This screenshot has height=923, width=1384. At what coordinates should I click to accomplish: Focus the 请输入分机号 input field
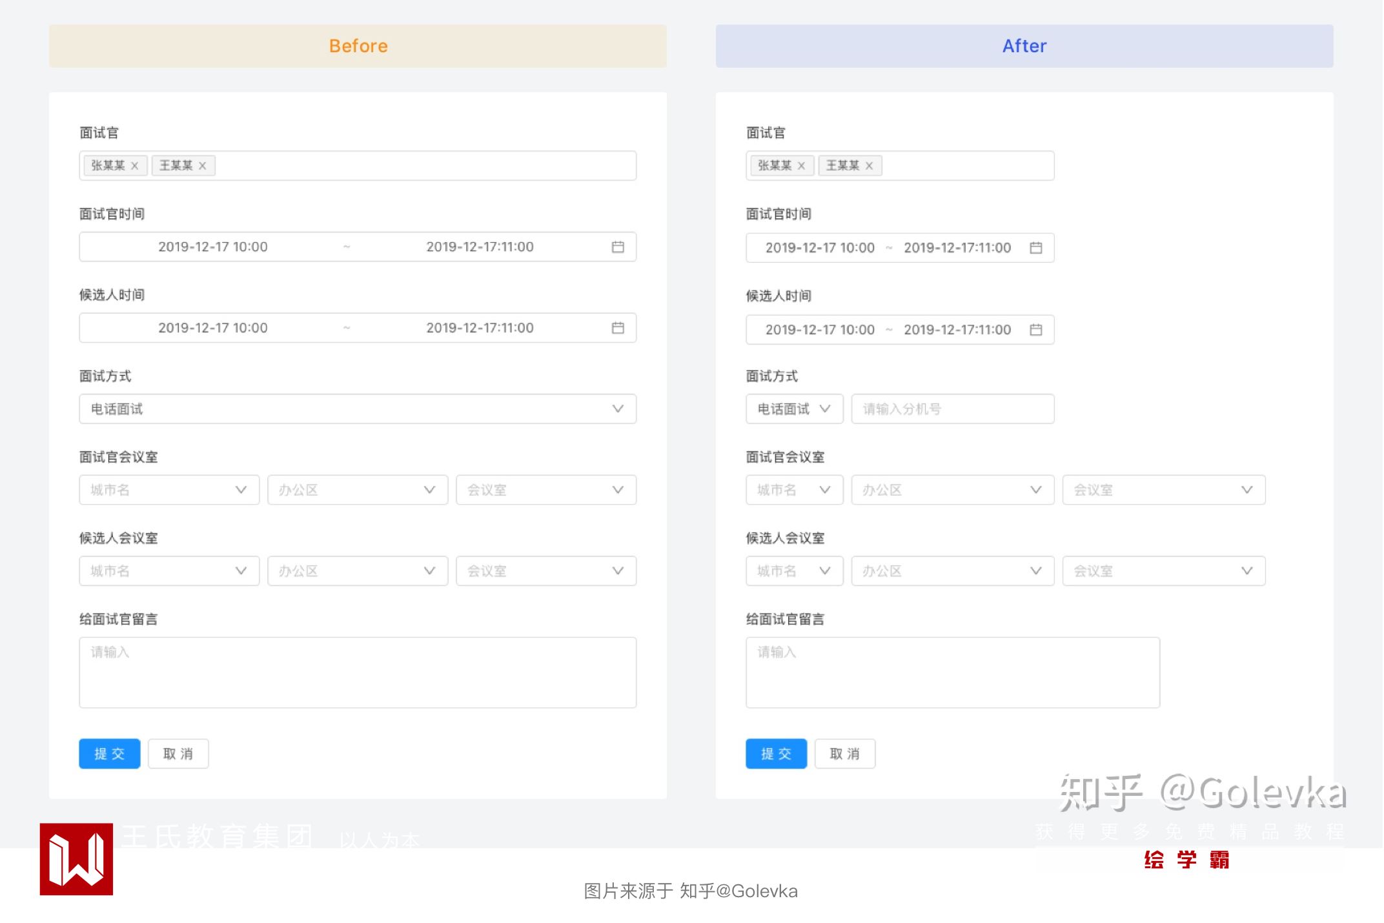[x=952, y=409]
